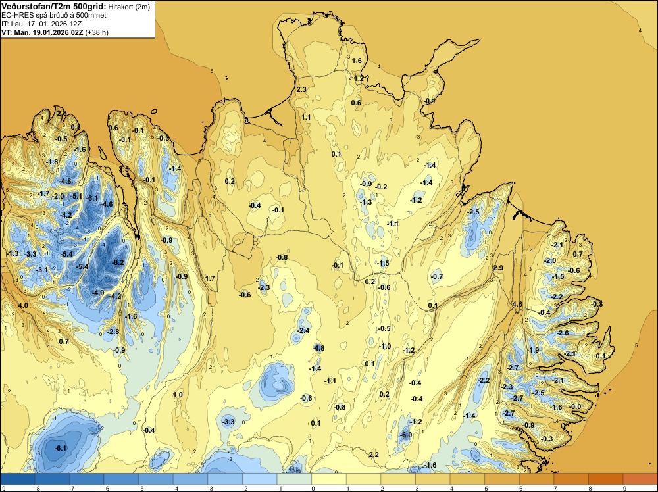The height and width of the screenshot is (492, 658).
Task: Click the -6.0 temperature value
Action: [x=406, y=435]
